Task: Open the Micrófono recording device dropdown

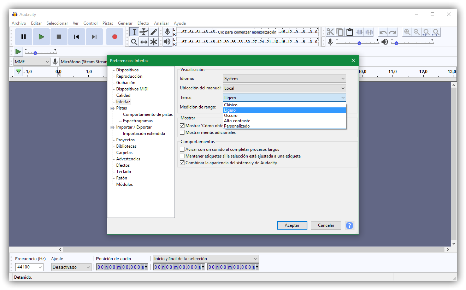Action: coord(83,62)
